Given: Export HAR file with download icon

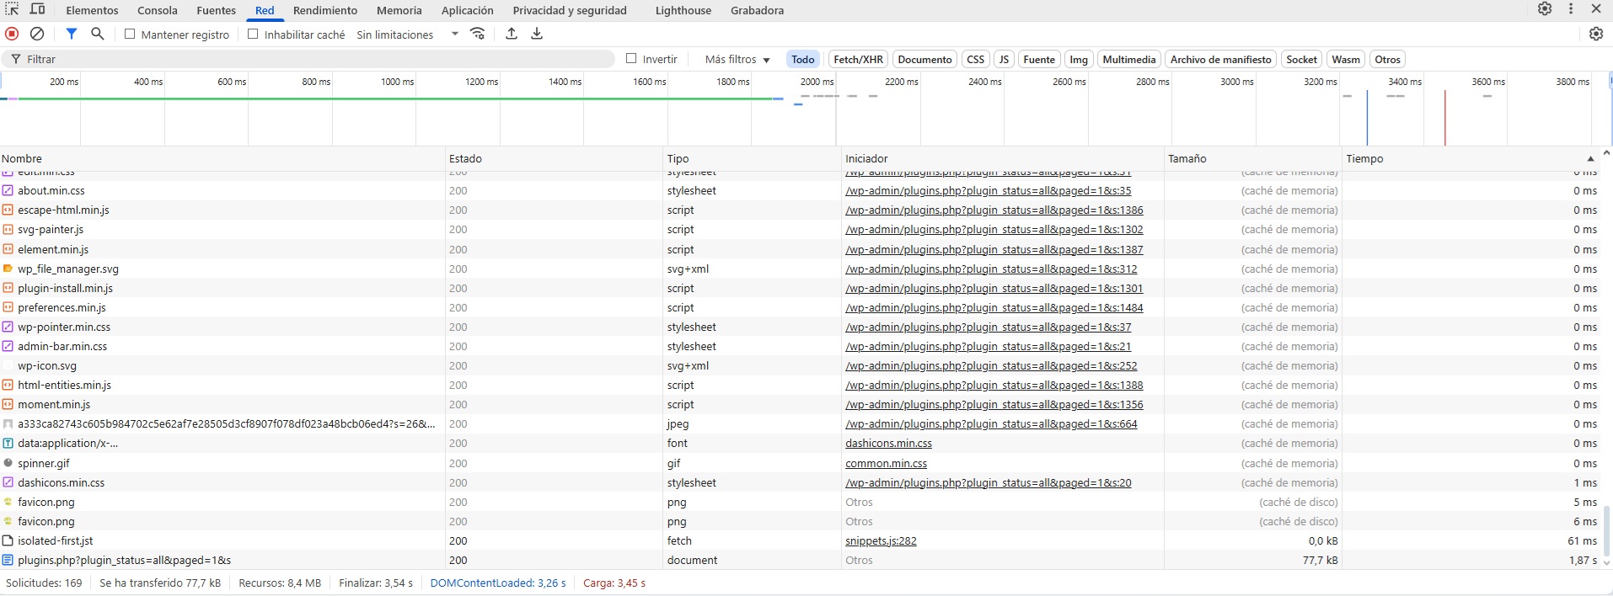Looking at the screenshot, I should [x=537, y=34].
